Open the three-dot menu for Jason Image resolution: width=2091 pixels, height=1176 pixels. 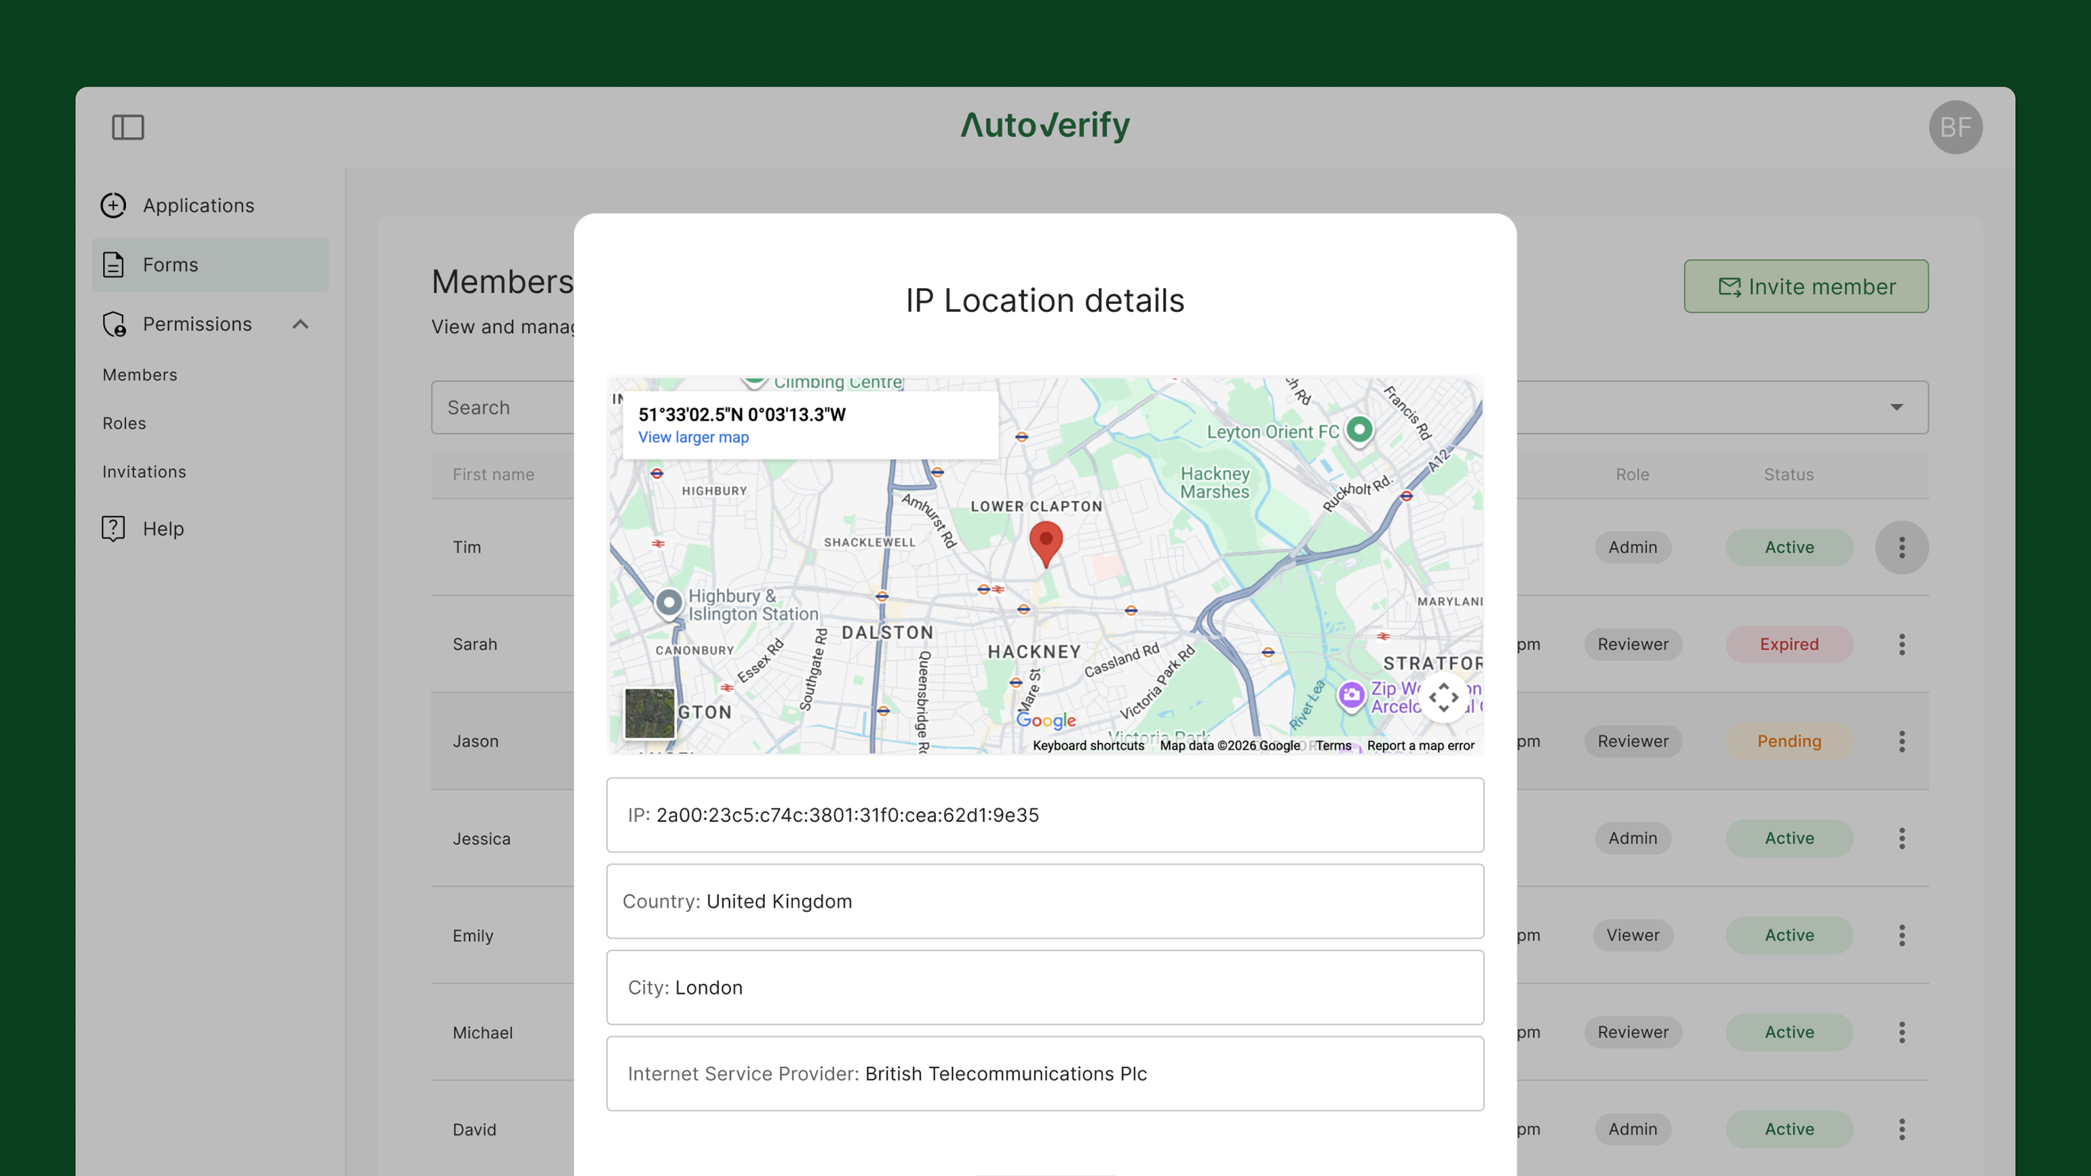(1901, 741)
